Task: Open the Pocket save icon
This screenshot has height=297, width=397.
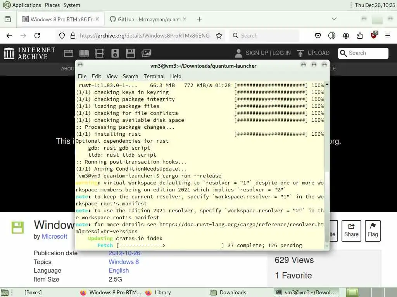Action: [318, 36]
